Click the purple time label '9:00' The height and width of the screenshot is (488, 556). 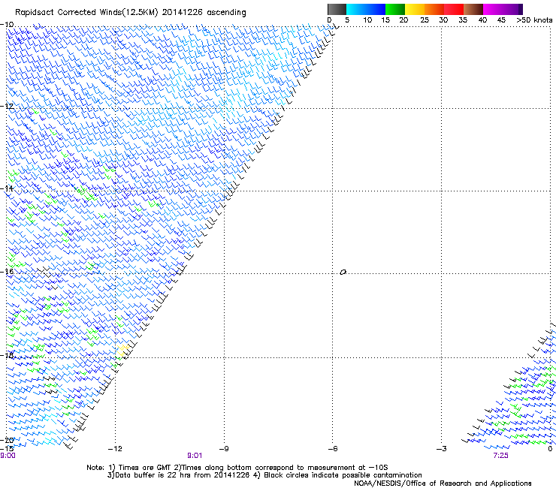[8, 456]
